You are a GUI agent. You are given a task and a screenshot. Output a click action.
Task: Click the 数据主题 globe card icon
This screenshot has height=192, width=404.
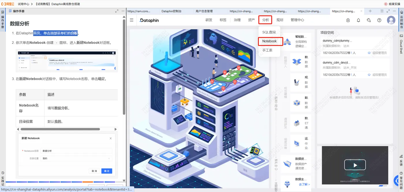coord(287,184)
